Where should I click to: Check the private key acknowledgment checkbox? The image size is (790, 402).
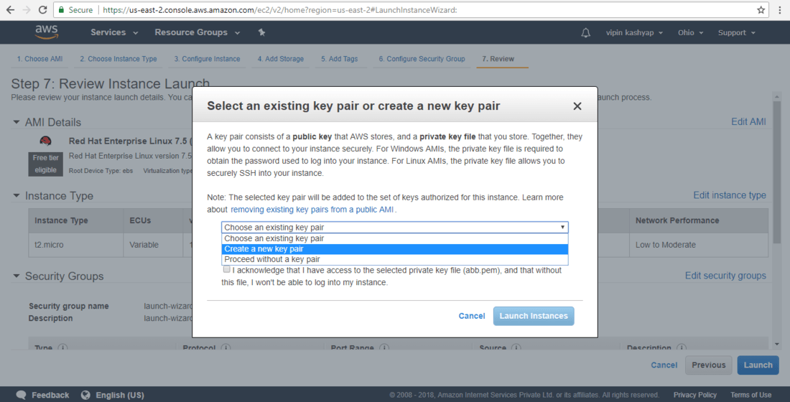point(227,270)
